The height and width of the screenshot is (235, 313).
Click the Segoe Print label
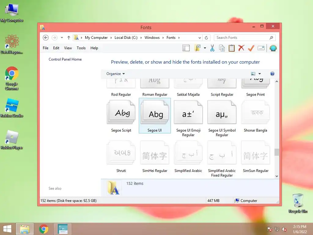255,94
